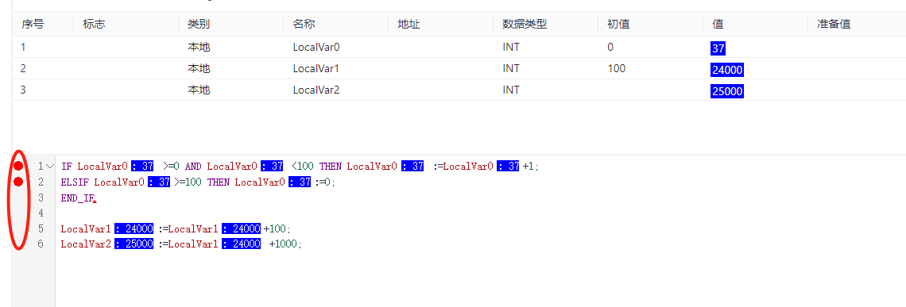
Task: Click the INT data type of LocalVar2 row
Action: point(511,90)
